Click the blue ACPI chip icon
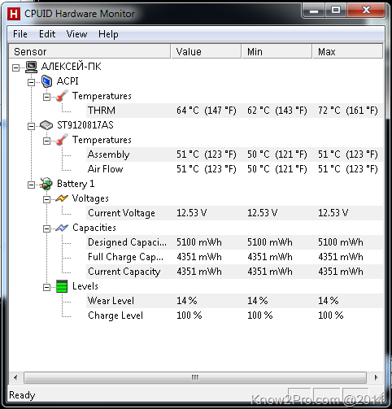This screenshot has width=392, height=409. pyautogui.click(x=46, y=81)
